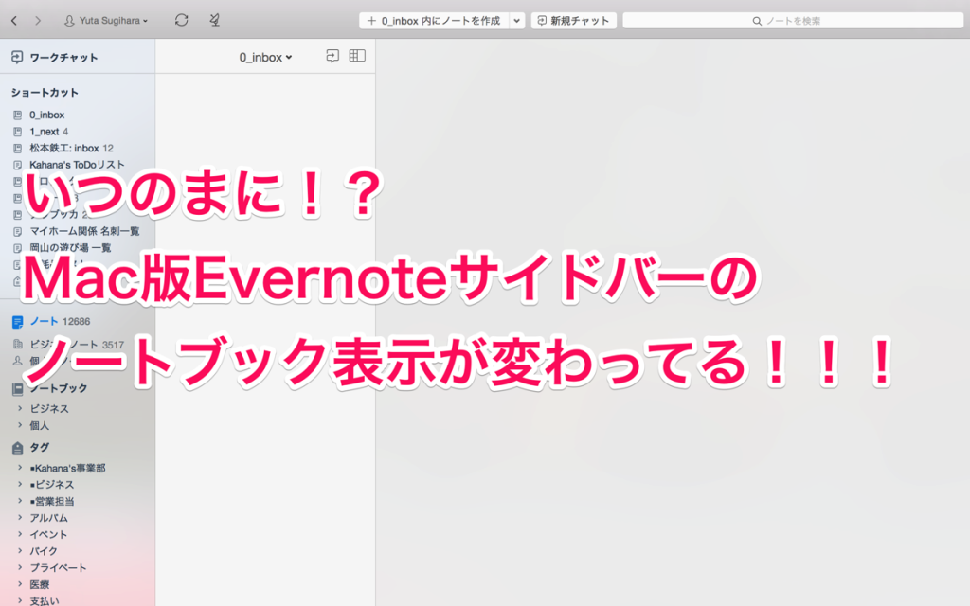Click the ノートブック section icon
The width and height of the screenshot is (970, 606).
click(17, 389)
